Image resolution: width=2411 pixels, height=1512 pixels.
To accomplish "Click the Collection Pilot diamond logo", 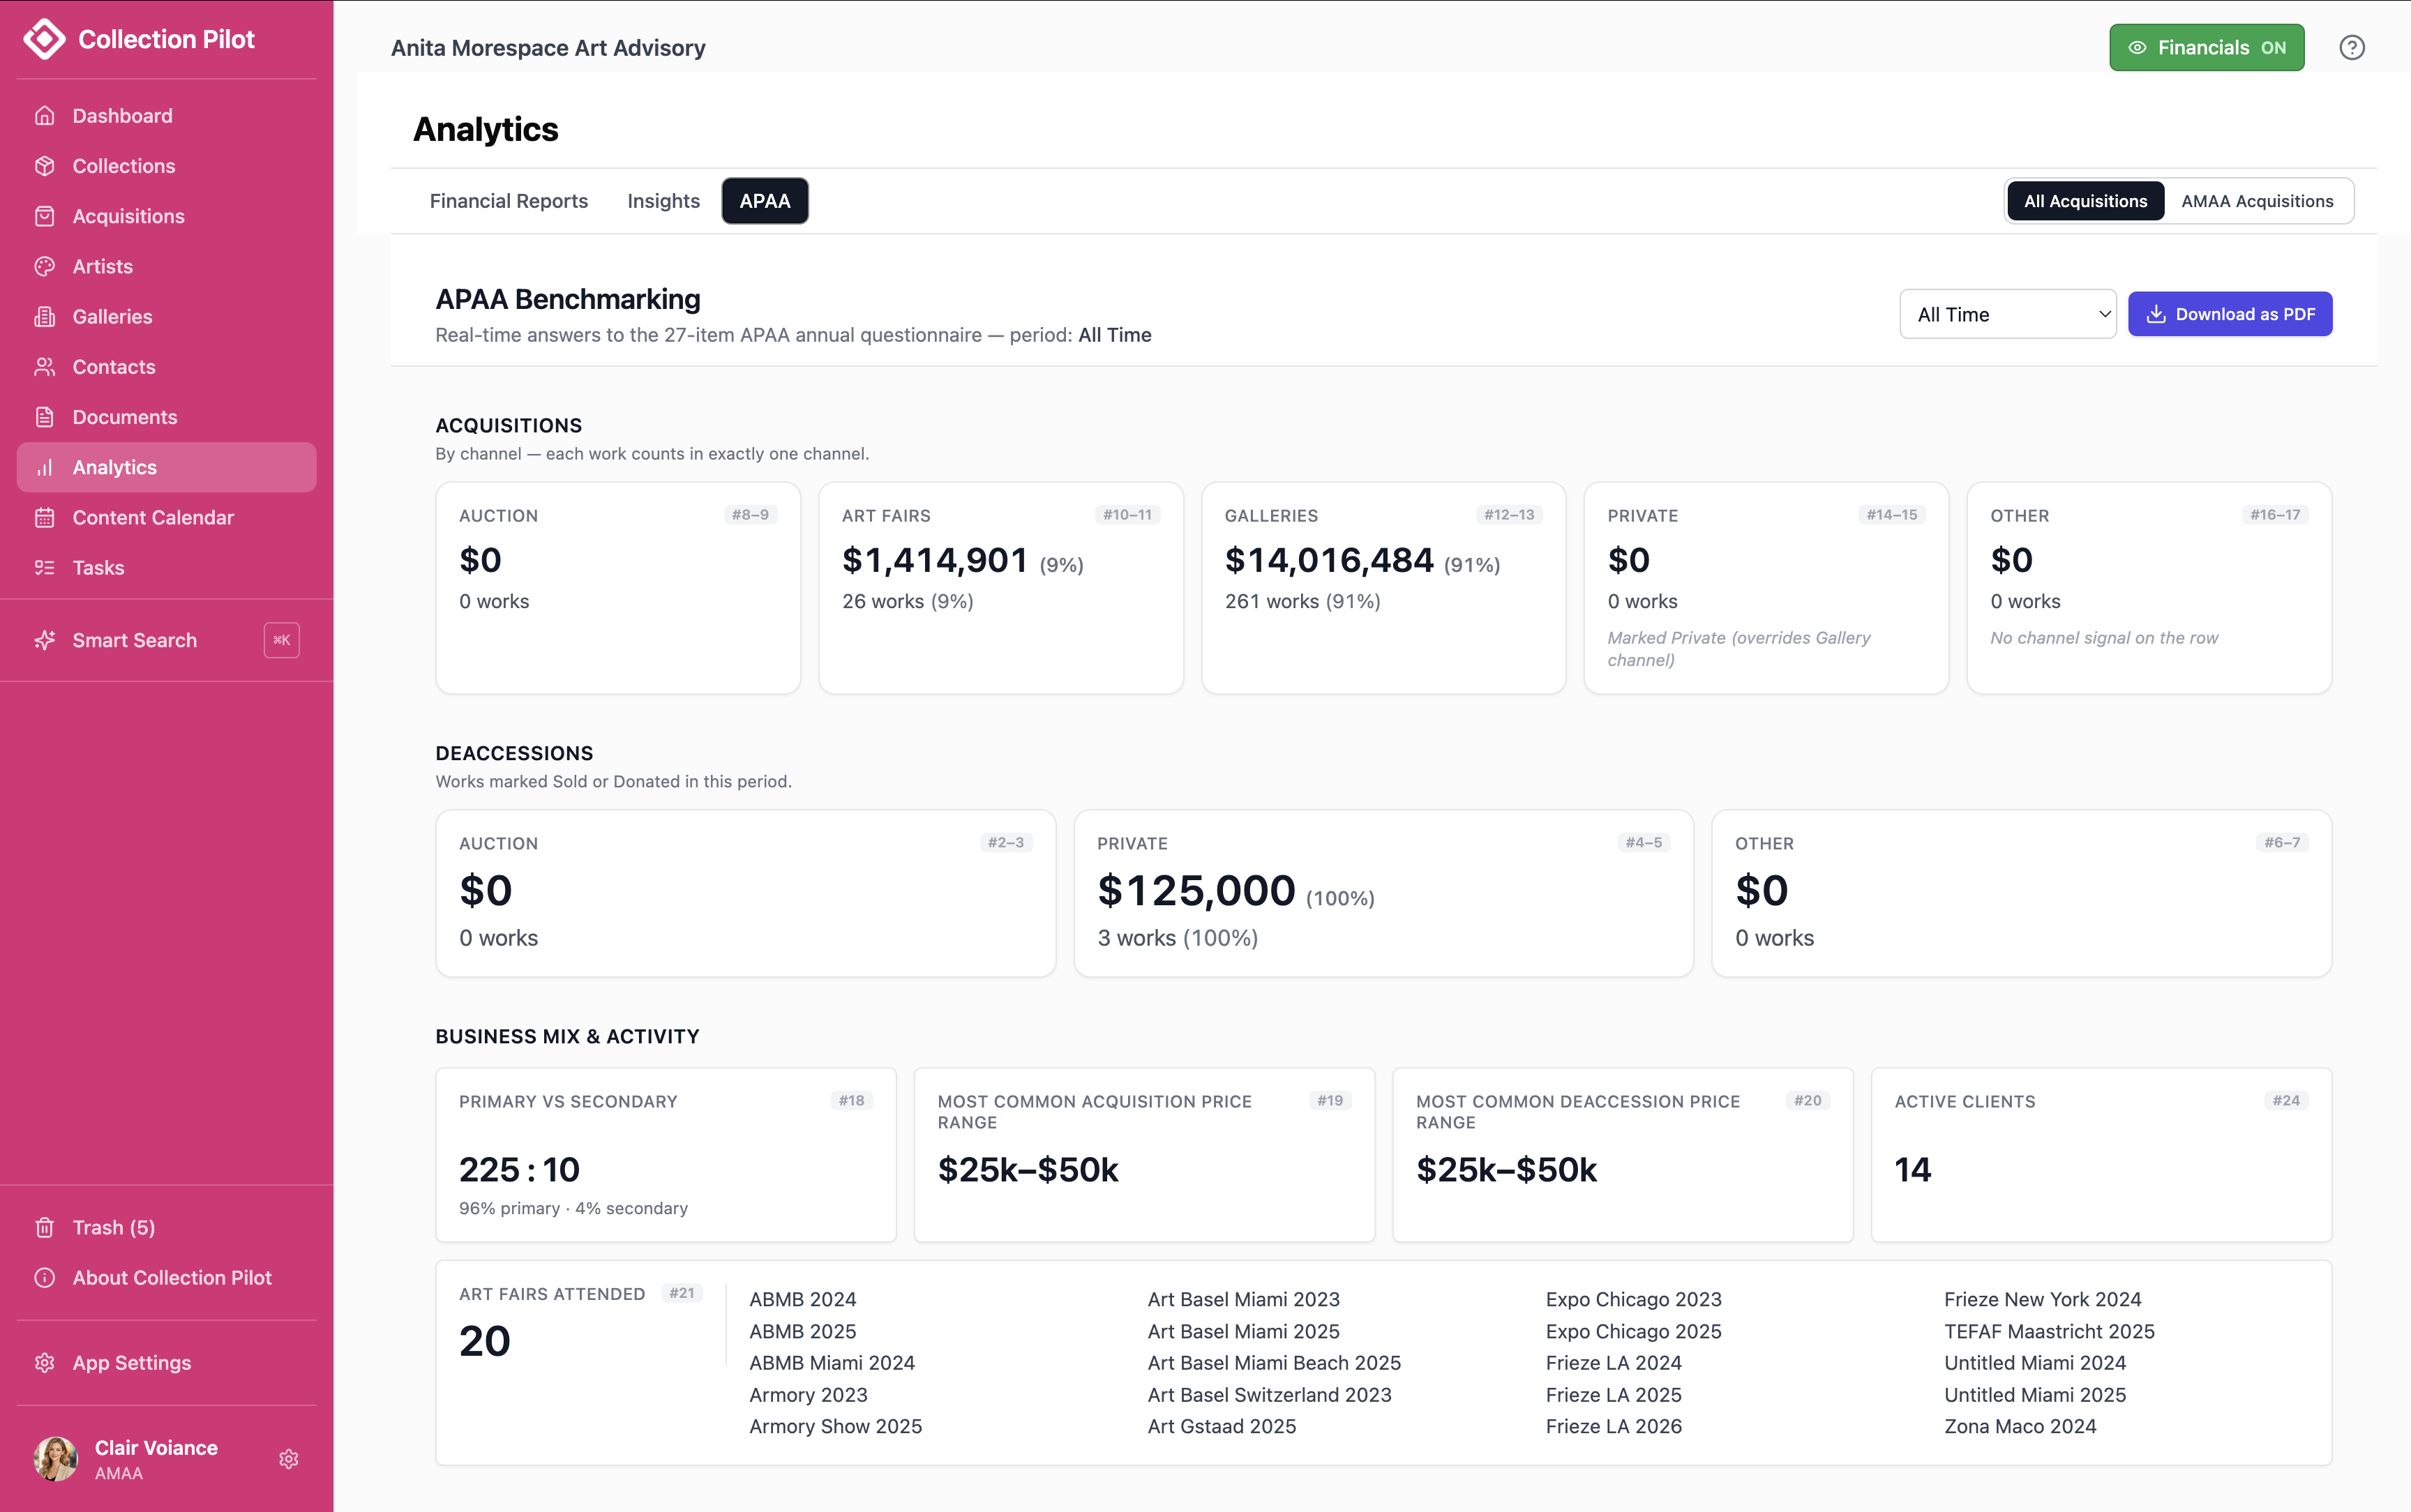I will pos(44,39).
